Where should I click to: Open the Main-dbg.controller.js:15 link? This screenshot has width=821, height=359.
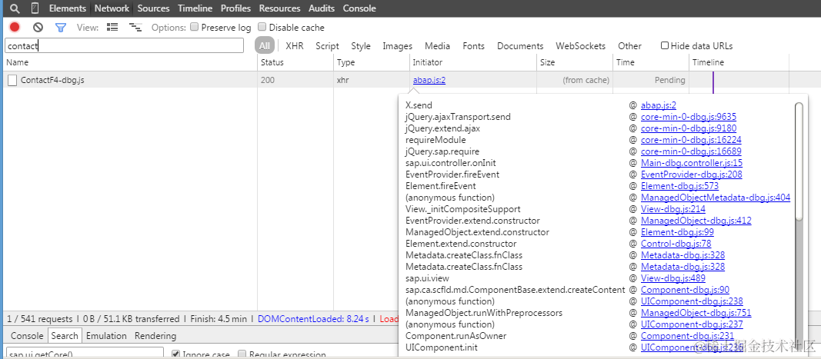click(x=692, y=163)
